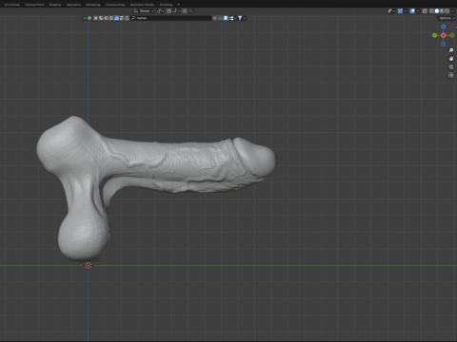Switch to material preview shading
The image size is (457, 342).
[442, 11]
